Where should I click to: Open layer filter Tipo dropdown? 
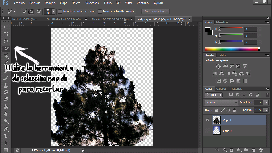click(214, 95)
